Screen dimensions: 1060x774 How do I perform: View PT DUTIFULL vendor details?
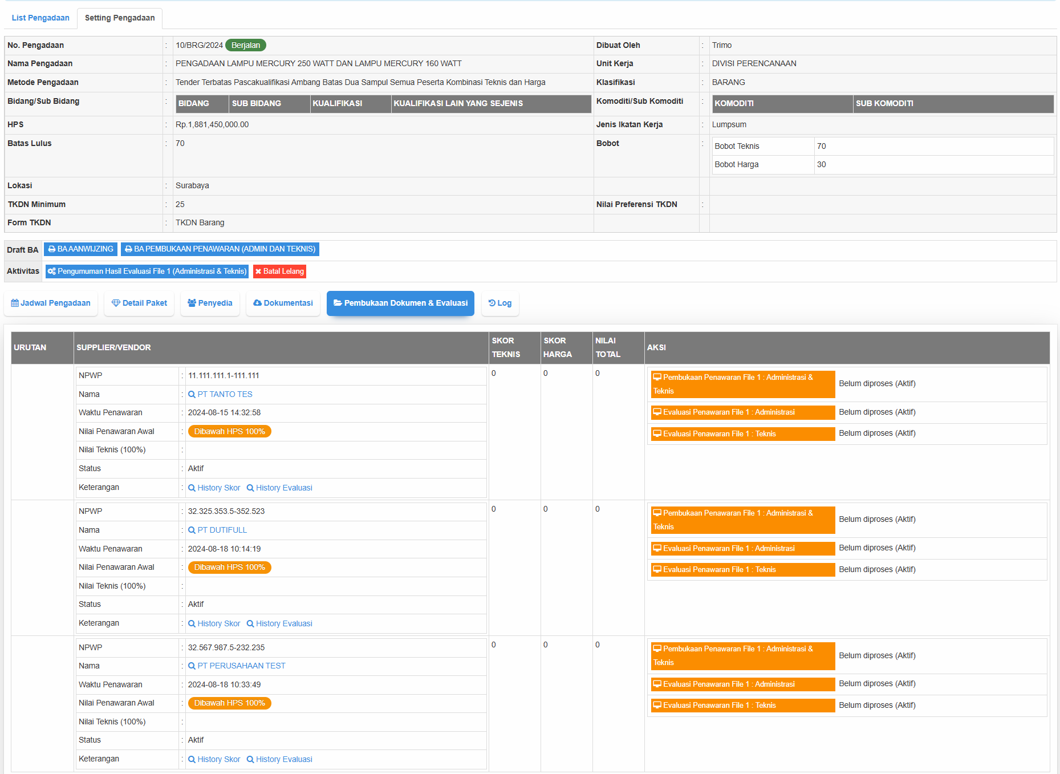(x=222, y=530)
